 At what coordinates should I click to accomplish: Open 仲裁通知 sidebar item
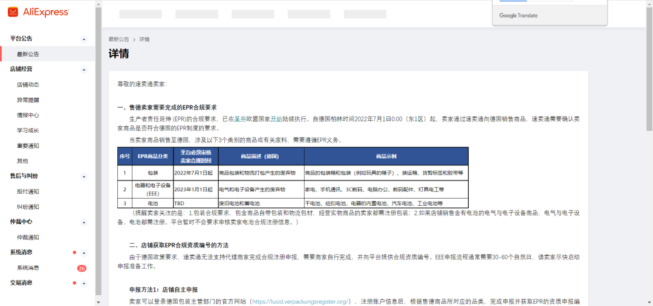(x=28, y=237)
